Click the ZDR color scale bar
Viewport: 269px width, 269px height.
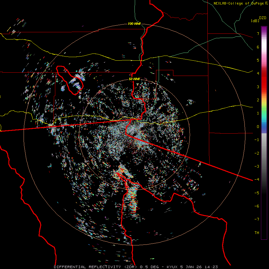(264, 133)
